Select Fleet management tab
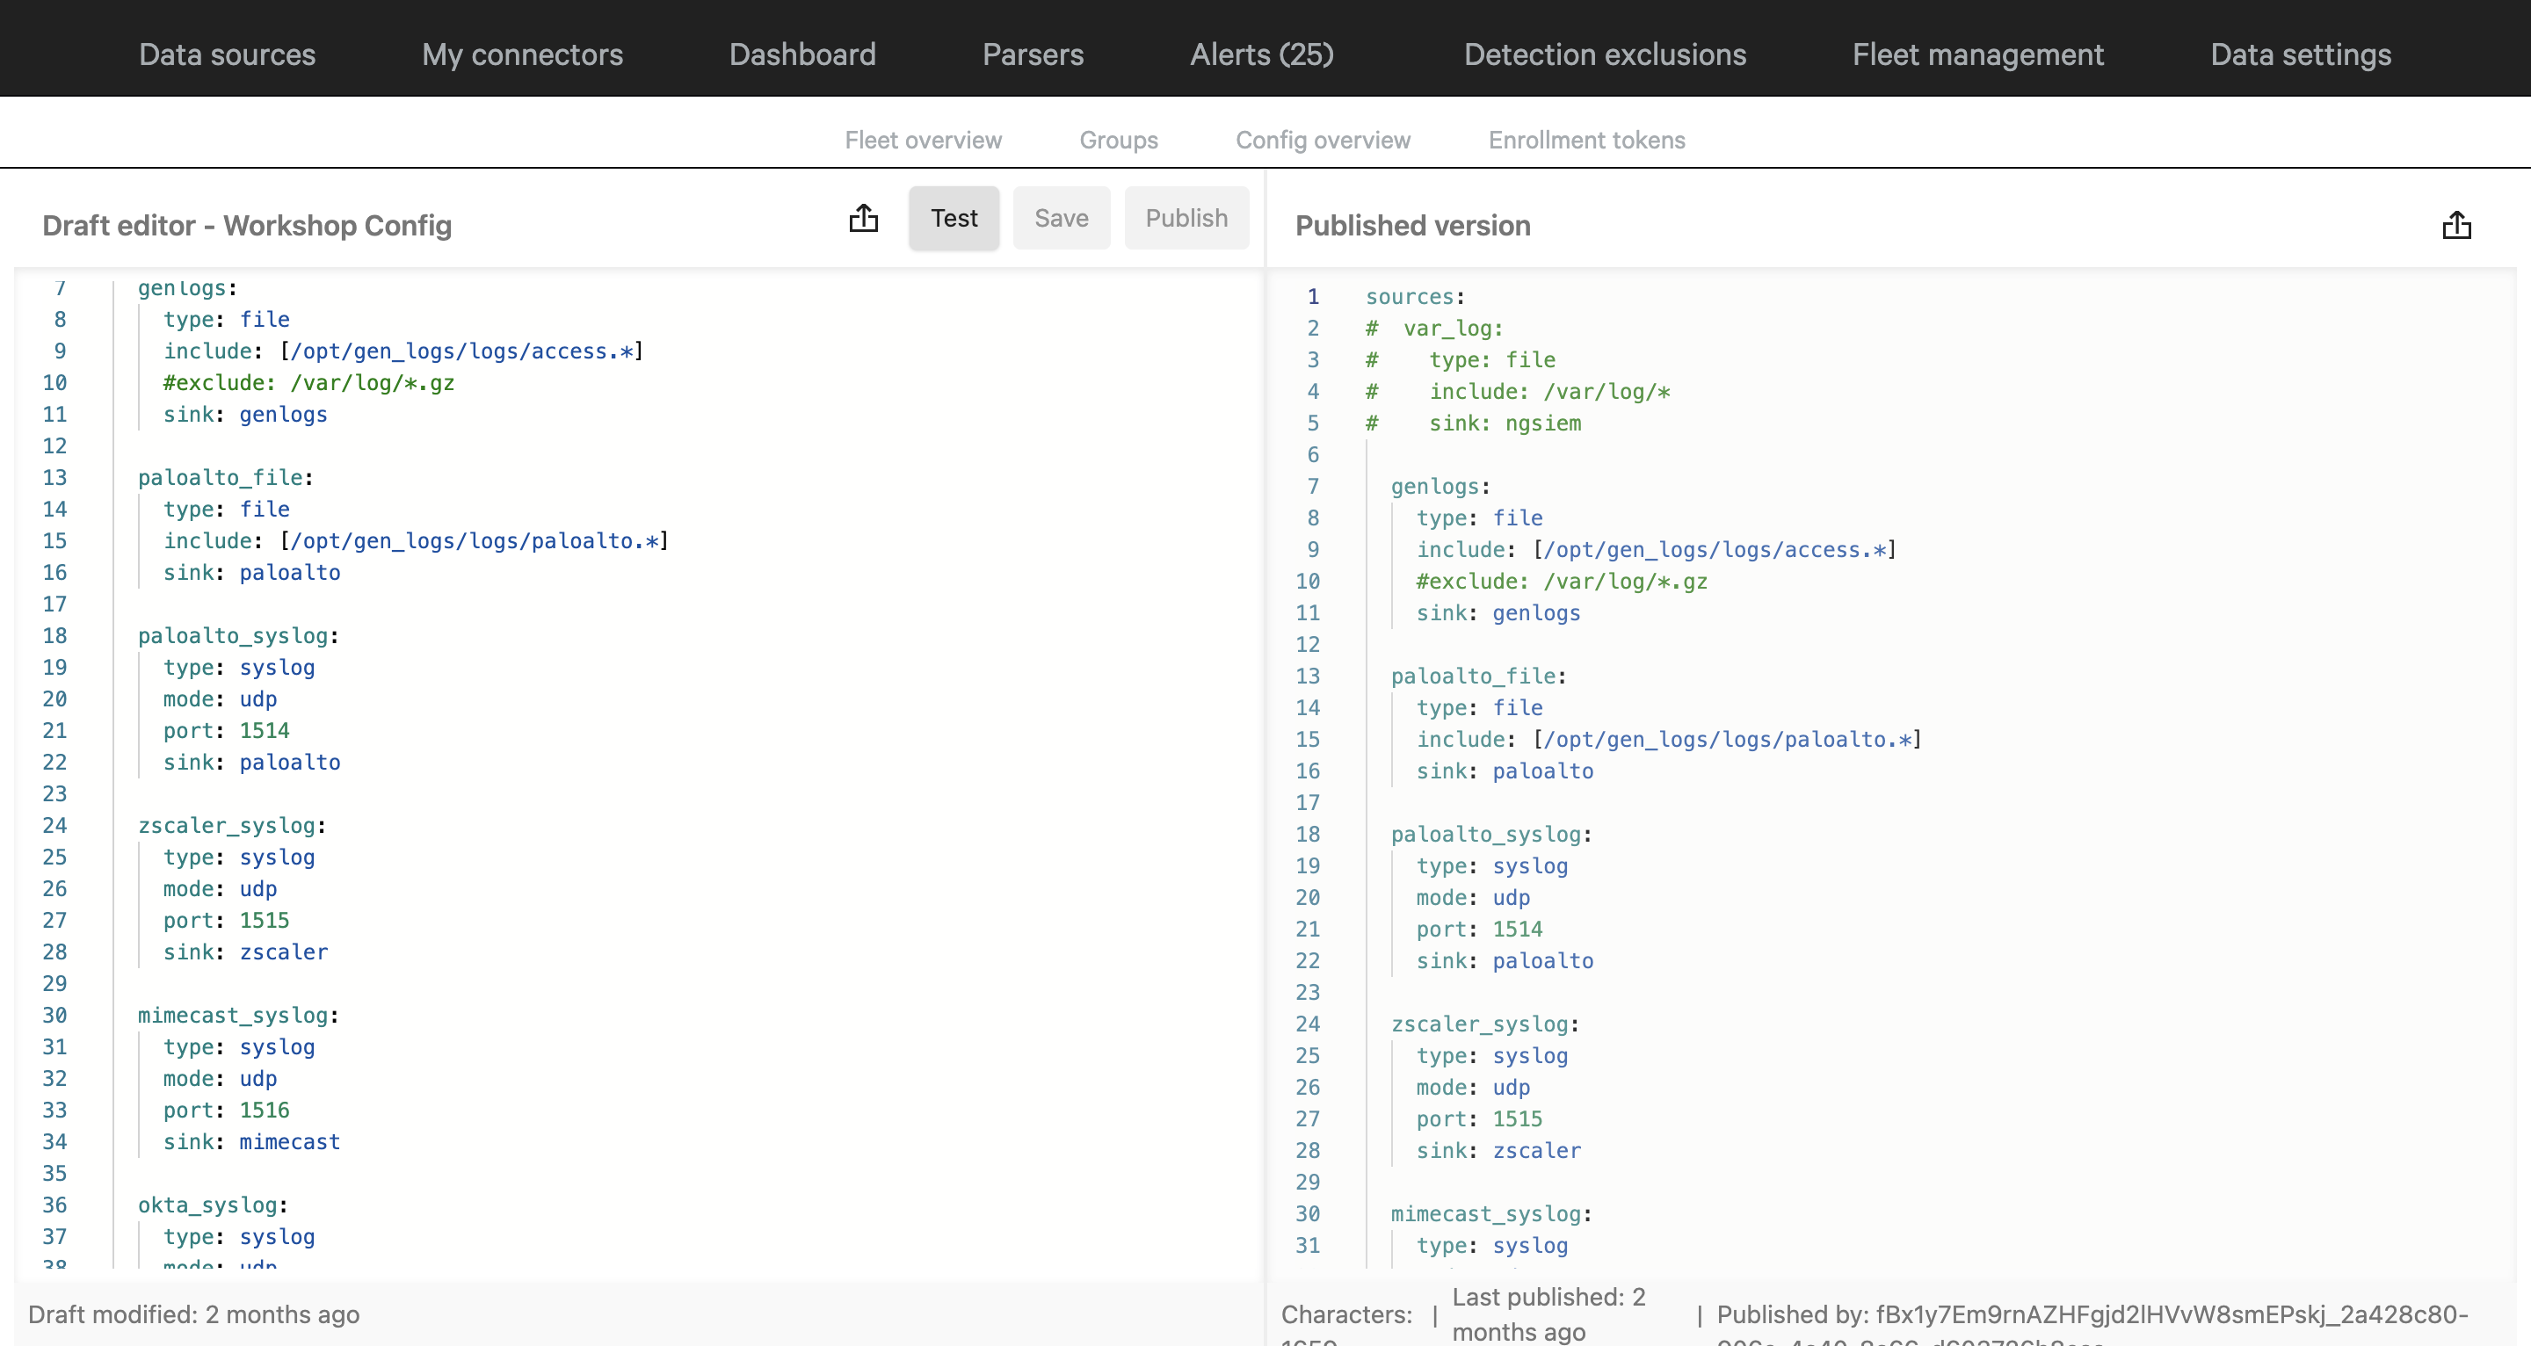 coord(1978,54)
